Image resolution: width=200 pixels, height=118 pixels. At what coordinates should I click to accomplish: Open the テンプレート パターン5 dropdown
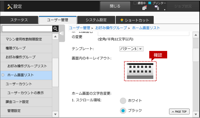click(x=132, y=49)
